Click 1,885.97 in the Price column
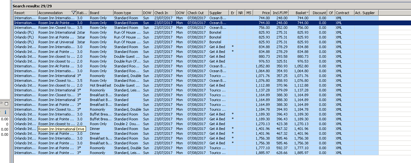Image resolution: width=411 pixels, height=163 pixels. 263,153
